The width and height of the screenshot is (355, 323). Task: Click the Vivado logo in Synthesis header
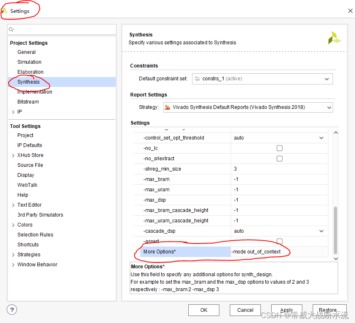click(334, 38)
